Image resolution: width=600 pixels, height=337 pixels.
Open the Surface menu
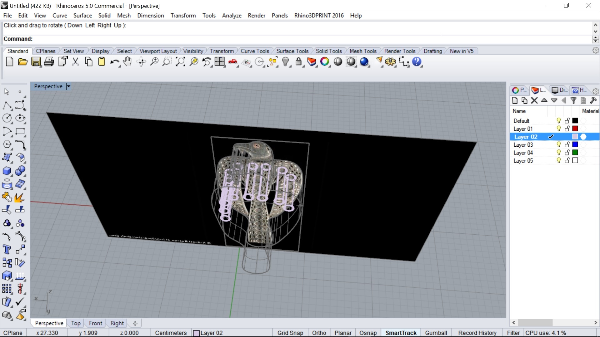(82, 15)
